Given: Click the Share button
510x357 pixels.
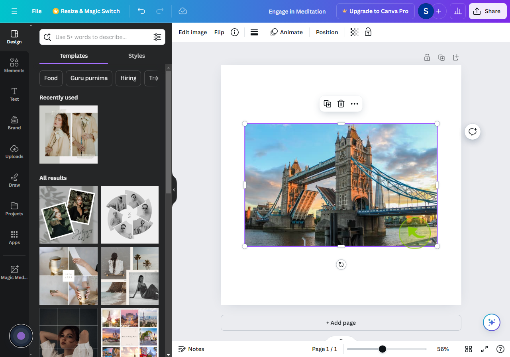Looking at the screenshot, I should (x=487, y=11).
